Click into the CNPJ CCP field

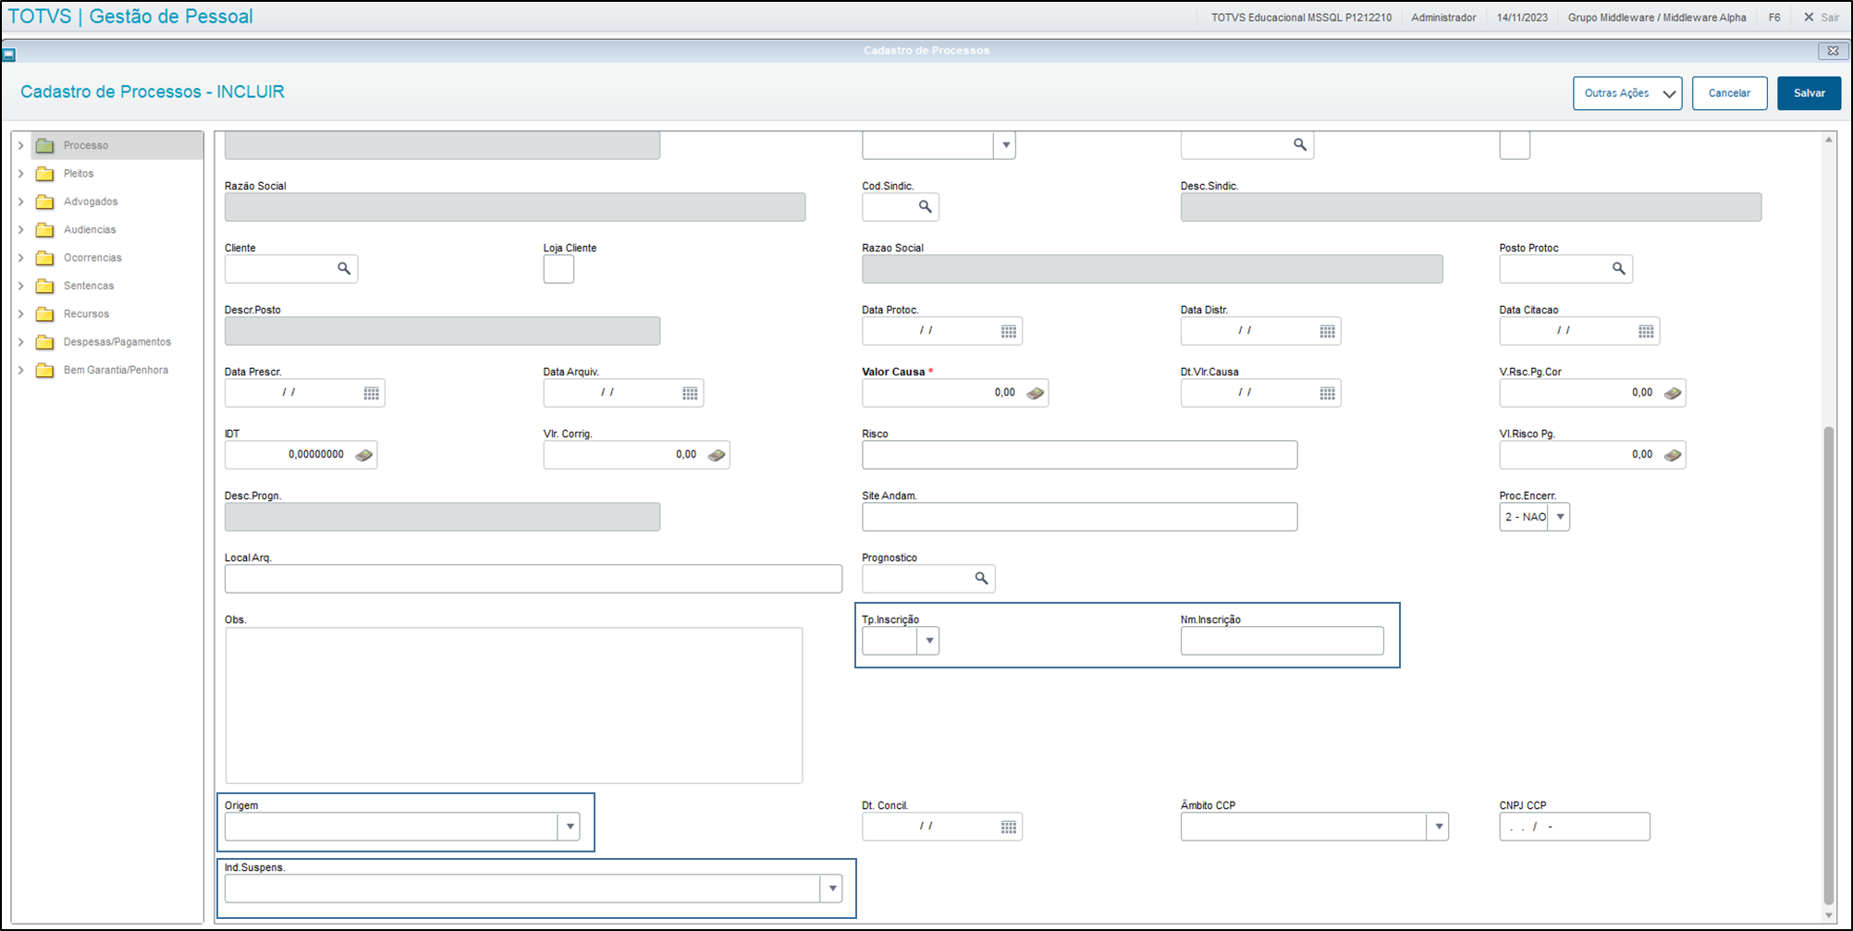(x=1574, y=827)
